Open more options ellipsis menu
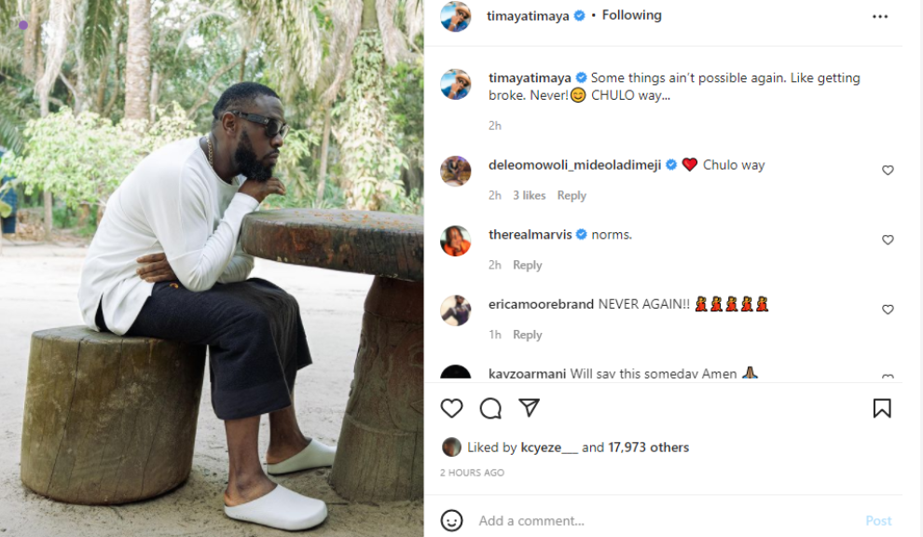The image size is (923, 537). pyautogui.click(x=880, y=17)
